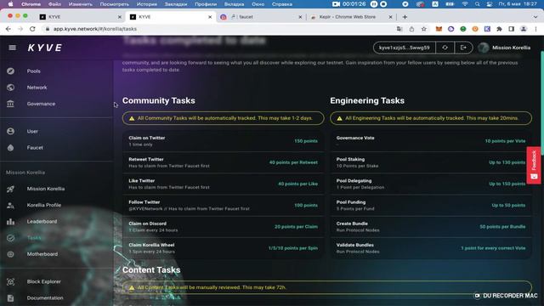Open the Documentation link

pos(45,298)
